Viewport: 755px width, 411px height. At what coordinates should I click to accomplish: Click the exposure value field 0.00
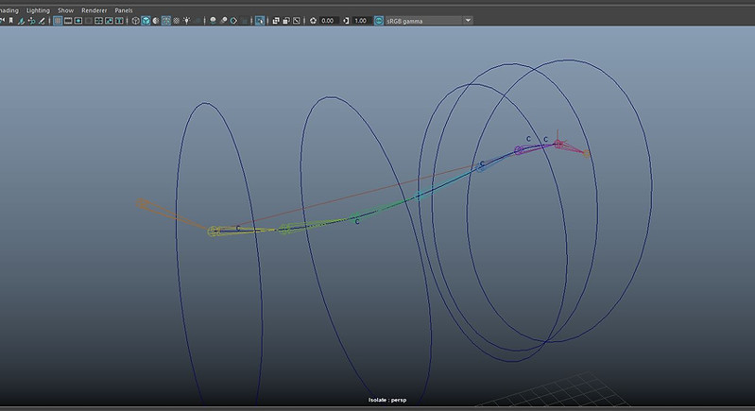click(x=329, y=21)
